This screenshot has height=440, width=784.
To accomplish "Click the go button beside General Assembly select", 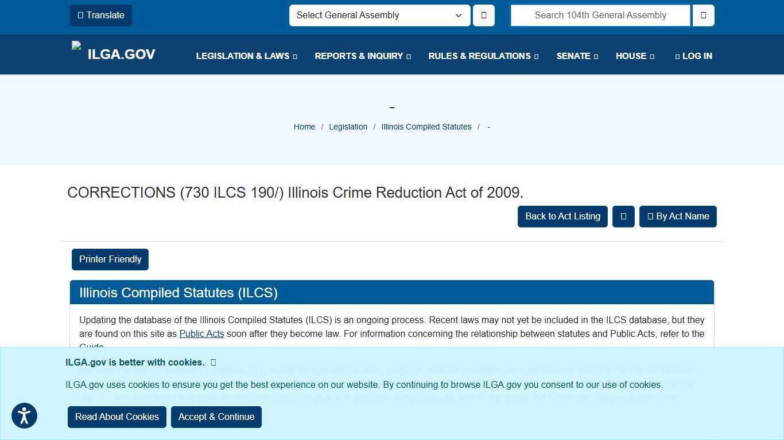I will point(483,15).
